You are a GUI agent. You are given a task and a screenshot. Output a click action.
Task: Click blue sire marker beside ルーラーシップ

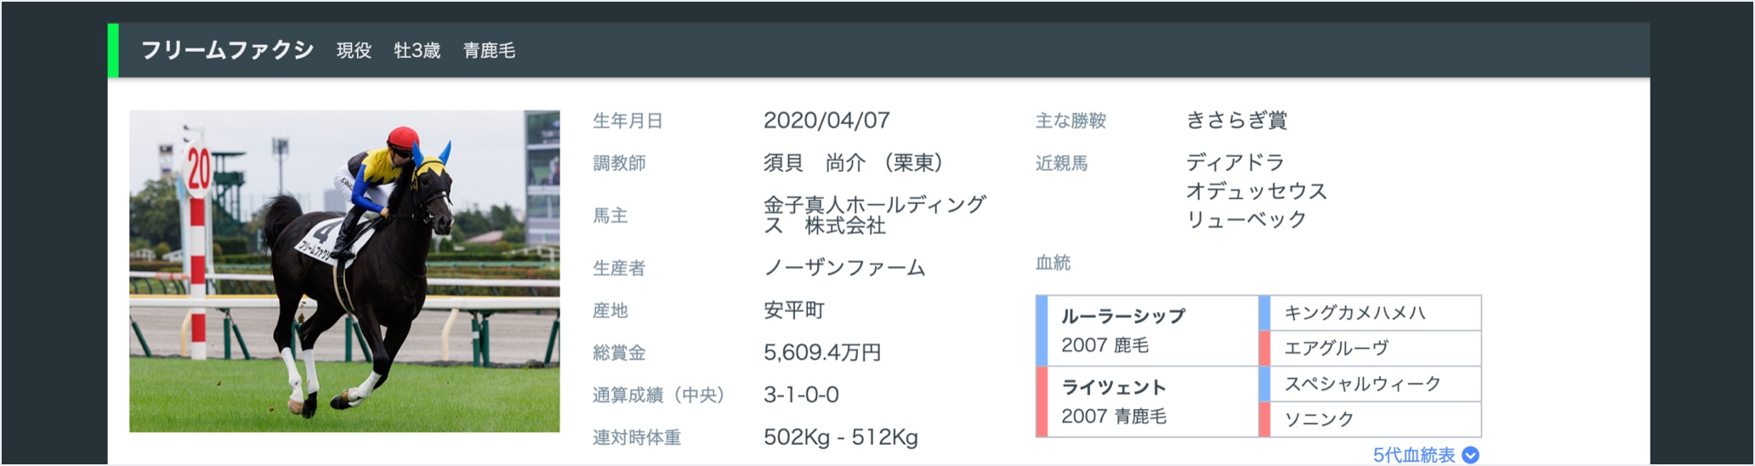pos(1042,331)
